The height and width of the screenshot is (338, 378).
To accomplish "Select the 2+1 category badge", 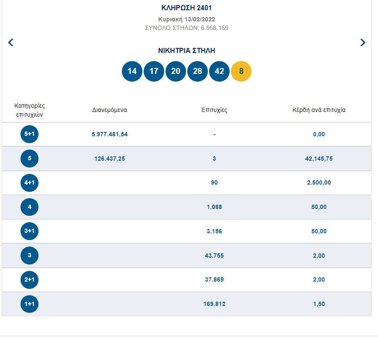I will coord(30,280).
